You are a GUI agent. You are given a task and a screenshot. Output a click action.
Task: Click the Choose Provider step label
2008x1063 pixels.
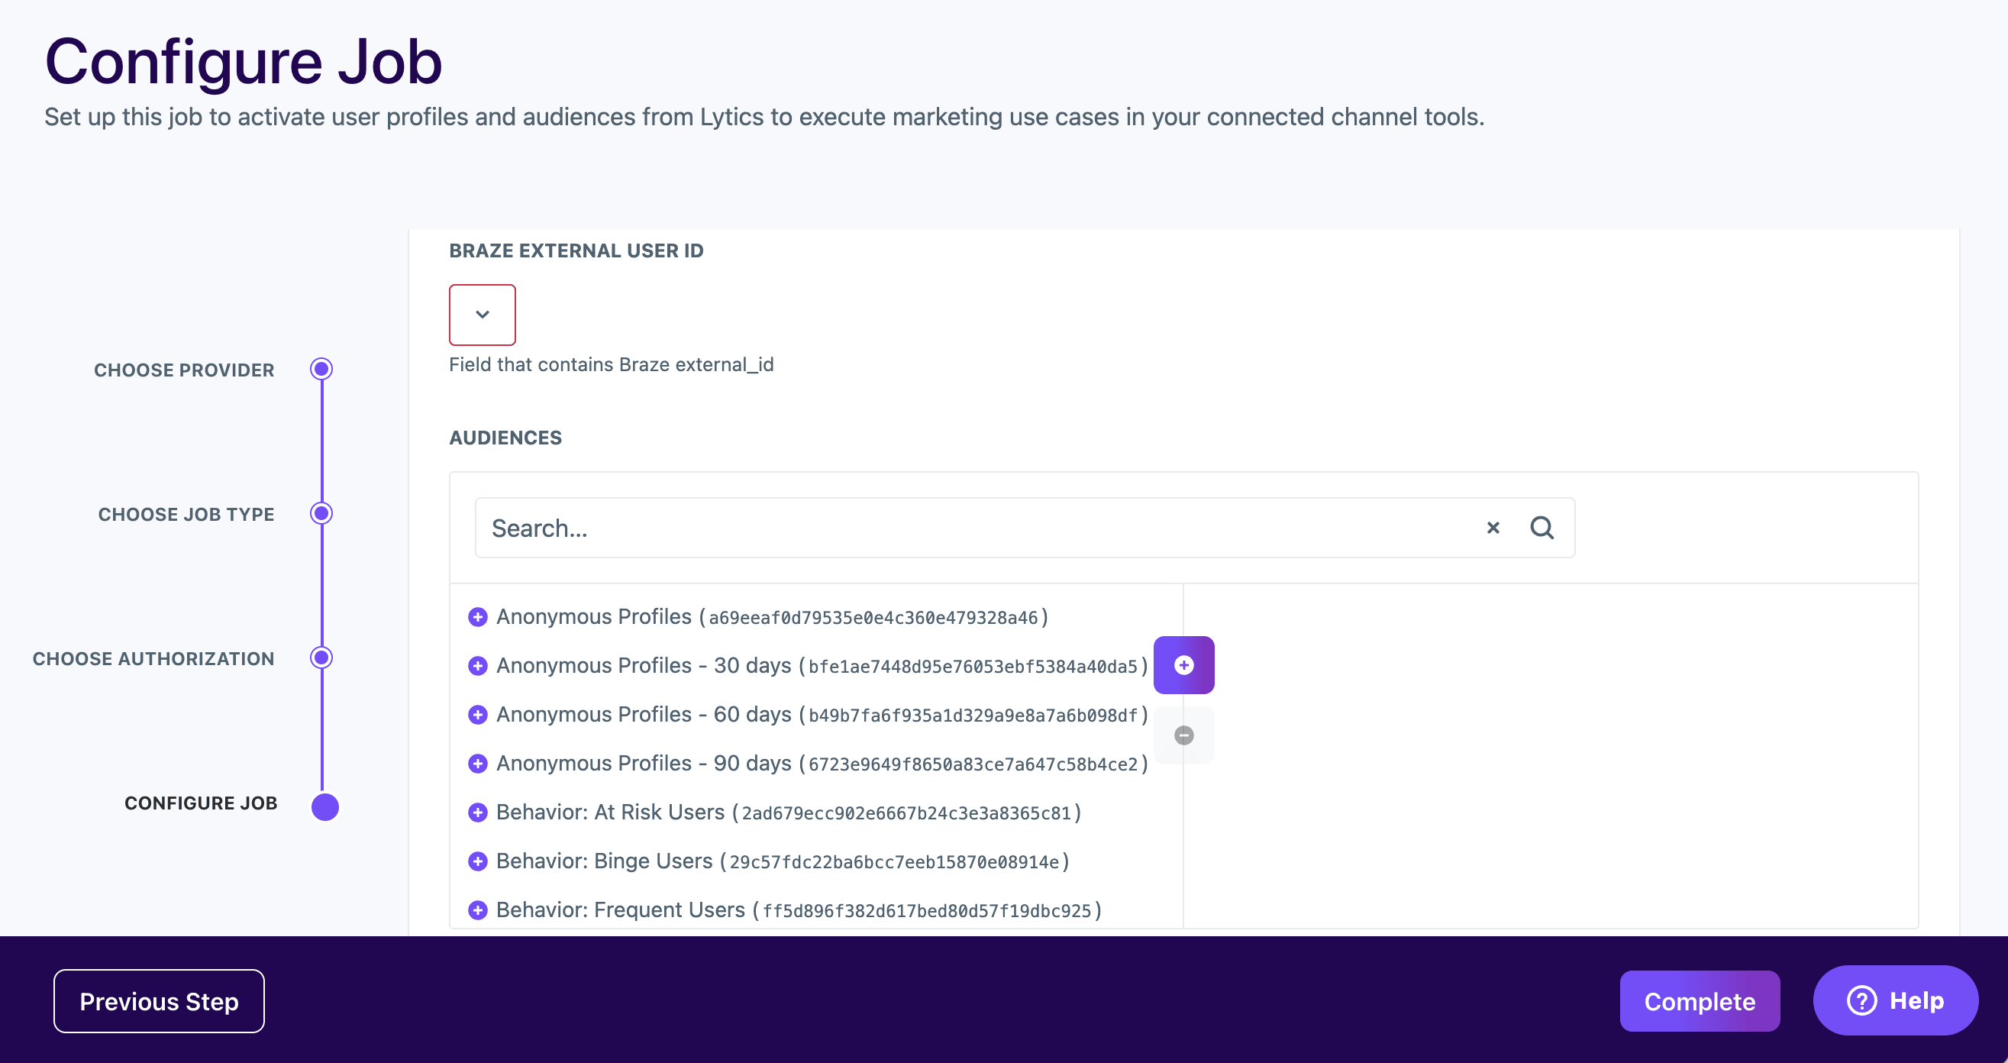(x=184, y=370)
